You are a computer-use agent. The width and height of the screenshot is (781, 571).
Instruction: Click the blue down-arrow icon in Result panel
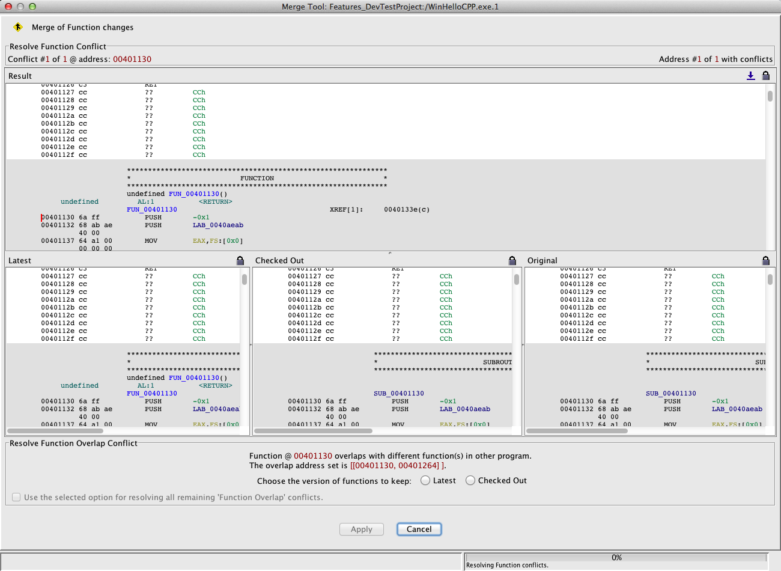point(750,76)
